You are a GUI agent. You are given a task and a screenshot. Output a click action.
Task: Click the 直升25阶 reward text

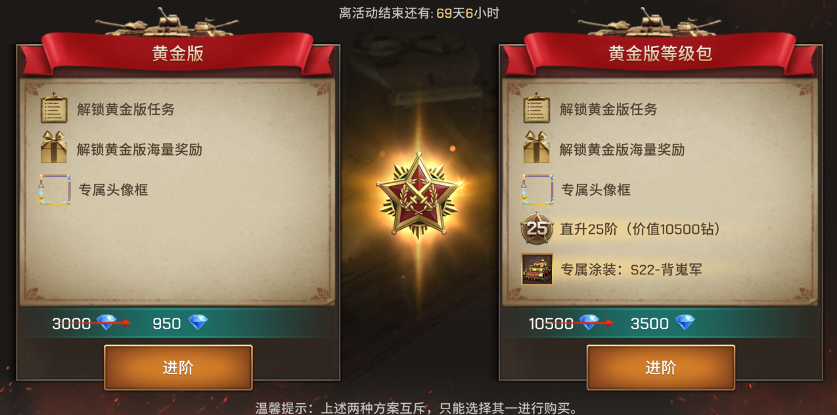tap(641, 229)
